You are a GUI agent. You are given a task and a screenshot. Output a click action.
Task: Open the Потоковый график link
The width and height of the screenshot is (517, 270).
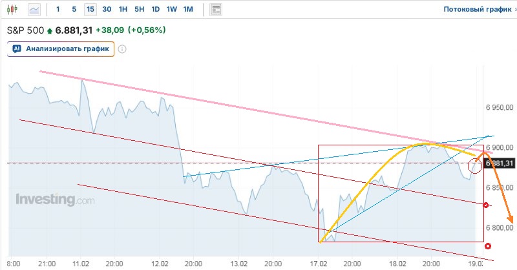click(477, 10)
